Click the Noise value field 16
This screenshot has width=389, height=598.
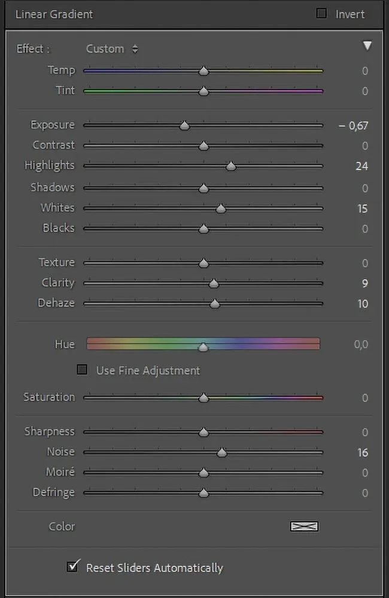click(363, 452)
